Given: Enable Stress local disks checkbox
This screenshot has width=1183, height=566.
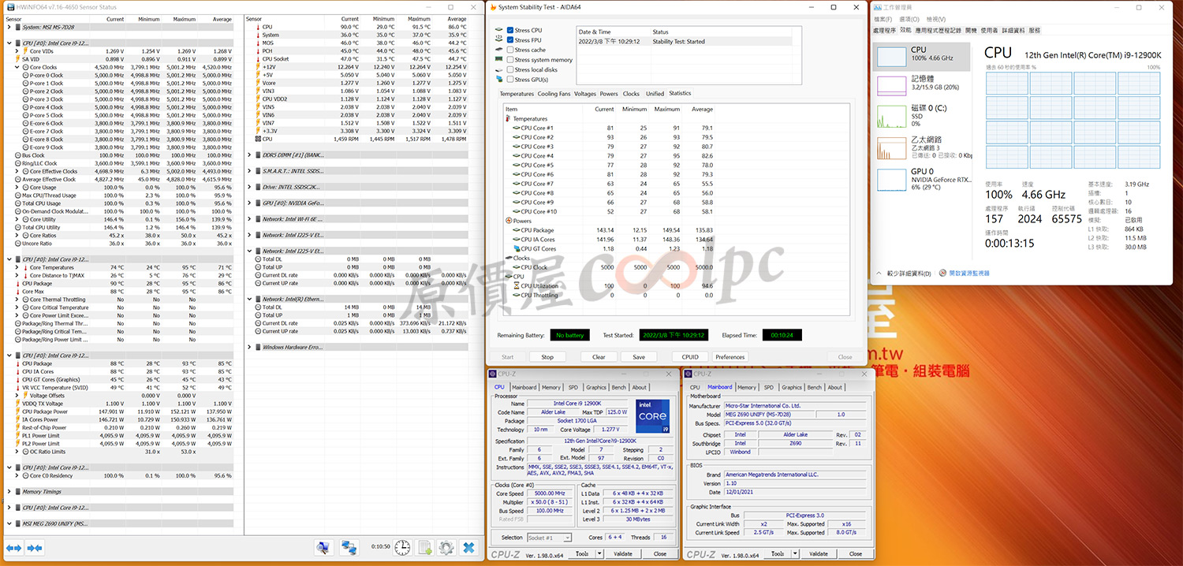Looking at the screenshot, I should point(510,69).
